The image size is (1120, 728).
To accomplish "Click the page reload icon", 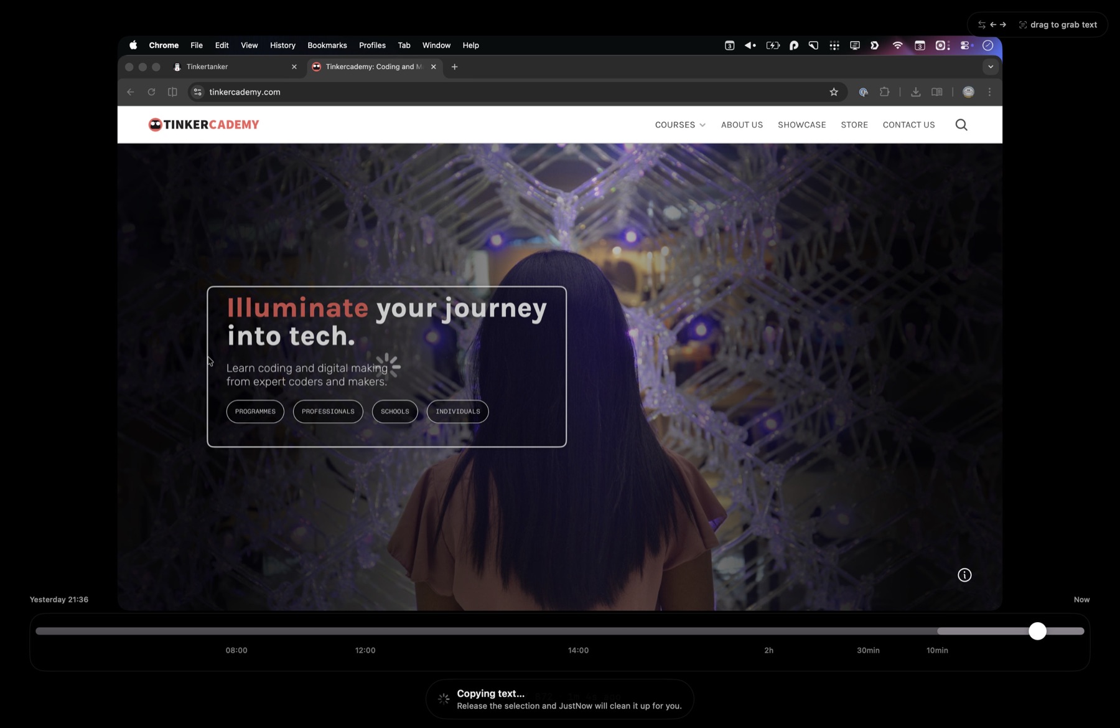I will pos(151,92).
